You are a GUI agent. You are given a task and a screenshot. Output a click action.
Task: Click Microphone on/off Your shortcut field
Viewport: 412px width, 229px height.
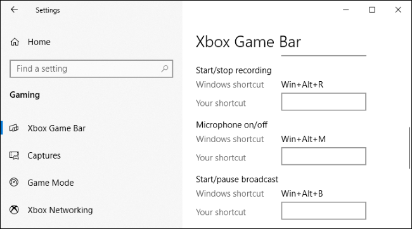pos(323,156)
